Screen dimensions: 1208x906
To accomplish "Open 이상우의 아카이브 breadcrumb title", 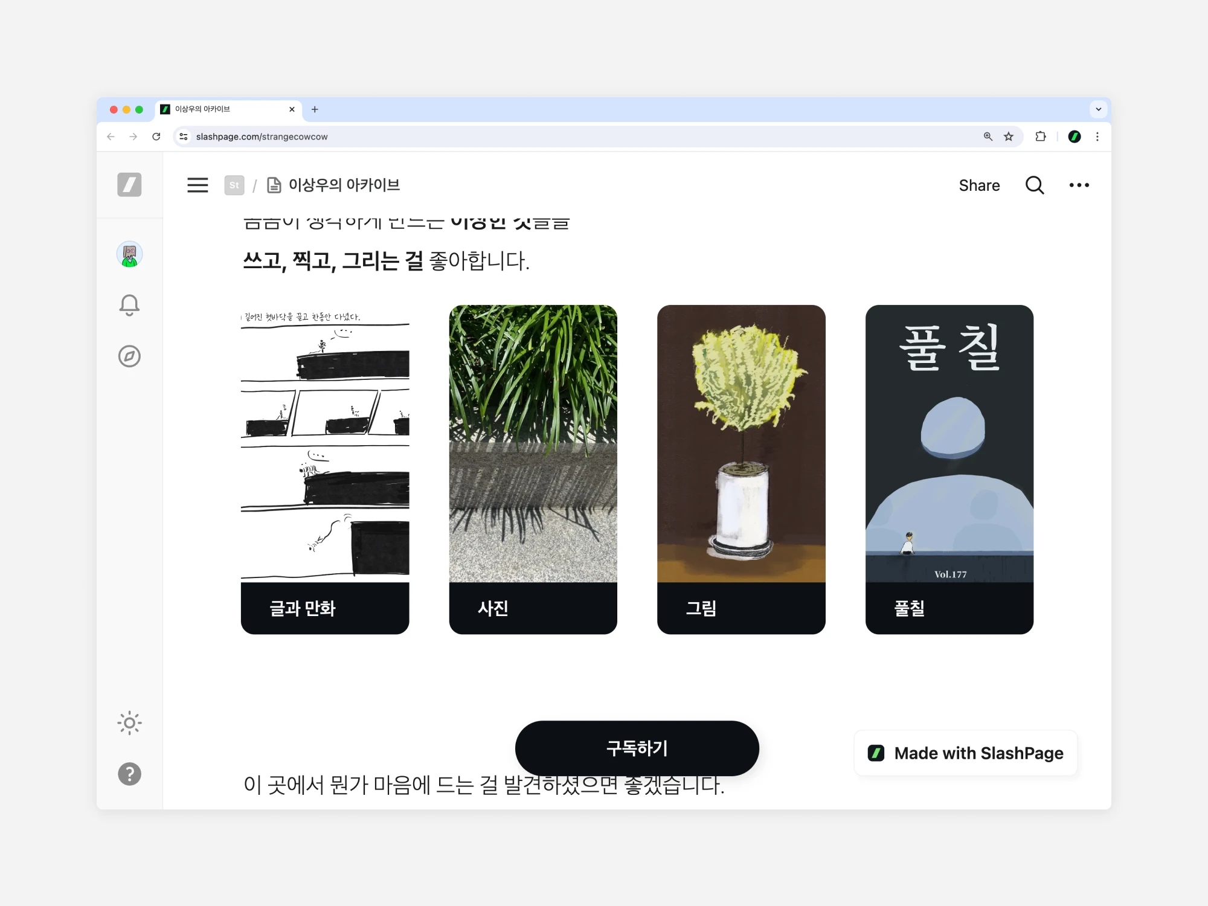I will (344, 185).
